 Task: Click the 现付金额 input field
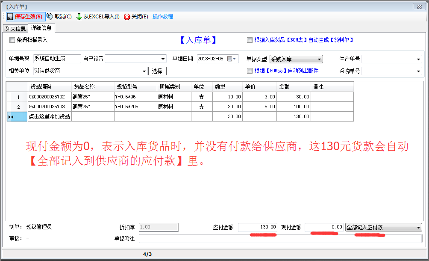[324, 227]
